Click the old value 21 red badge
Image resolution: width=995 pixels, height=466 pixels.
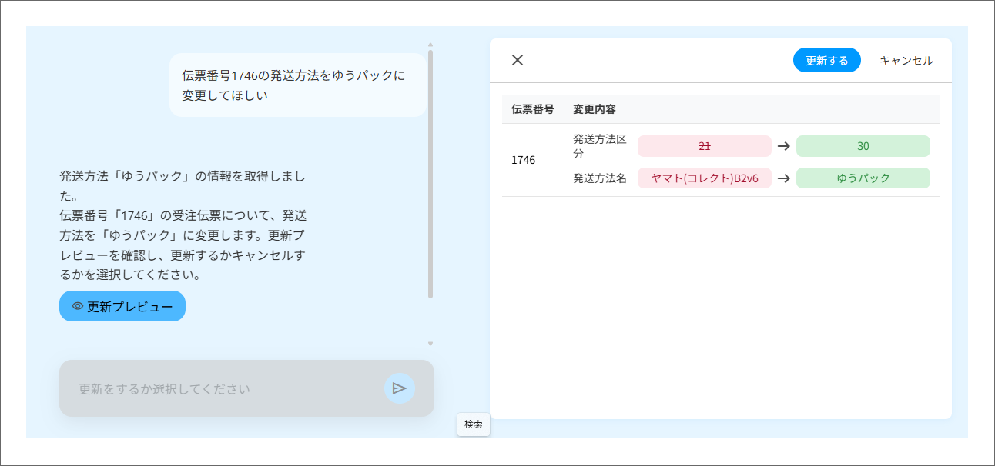704,146
